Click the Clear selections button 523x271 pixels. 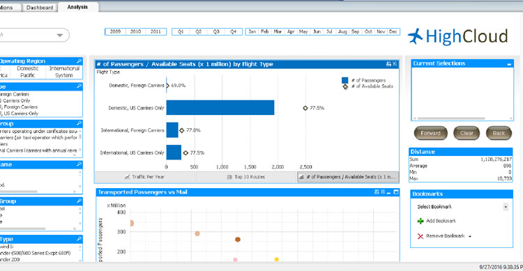tap(467, 133)
